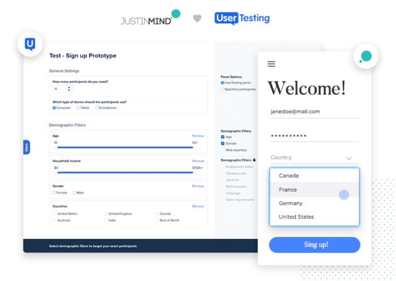Select the Male gender radio button

click(74, 192)
